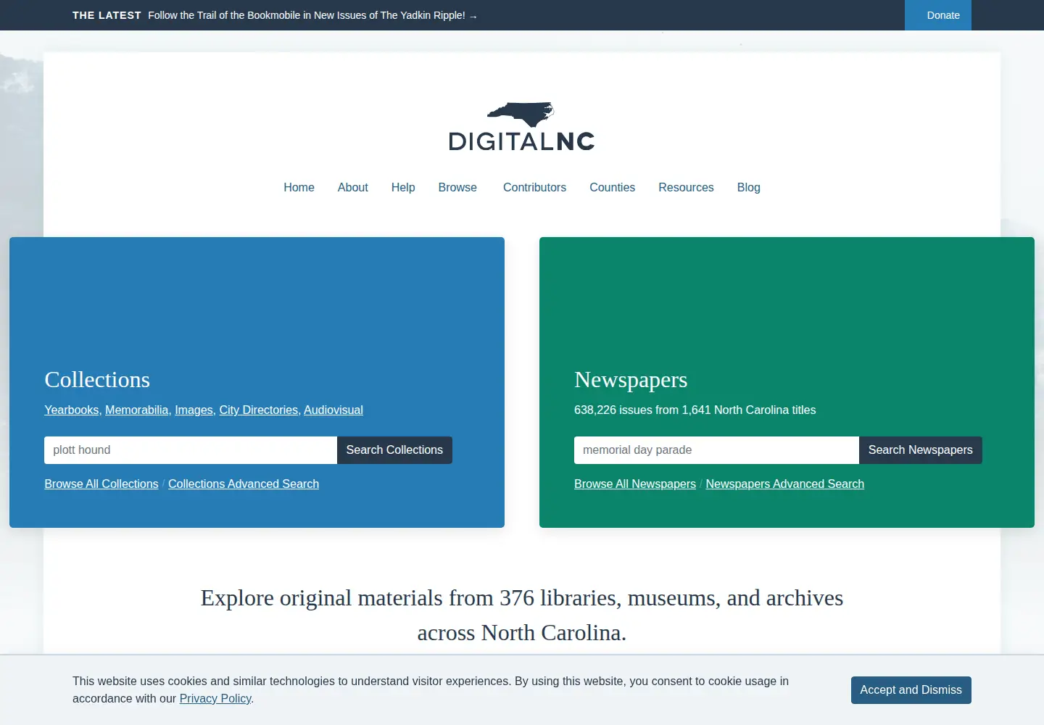Click the 'THE LATEST' label

[107, 15]
